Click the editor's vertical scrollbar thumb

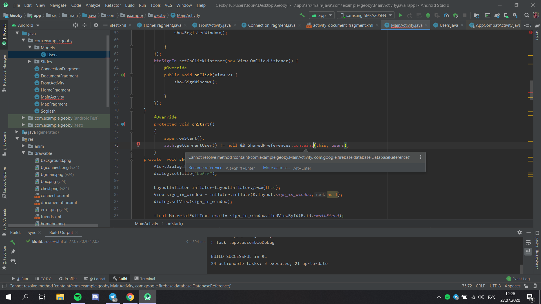[531, 90]
